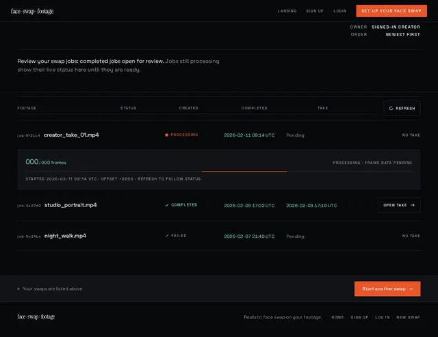438x337 pixels.
Task: Click Pending in night_walk.mp4 row
Action: coord(295,237)
